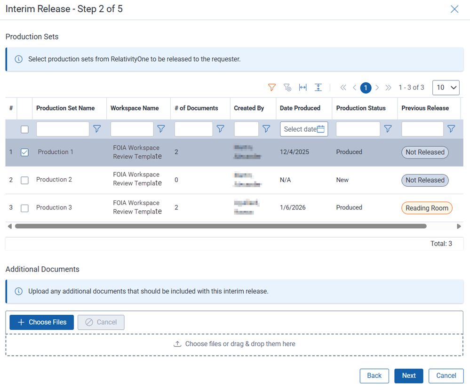
Task: Close the Interim Release dialog
Action: 454,9
